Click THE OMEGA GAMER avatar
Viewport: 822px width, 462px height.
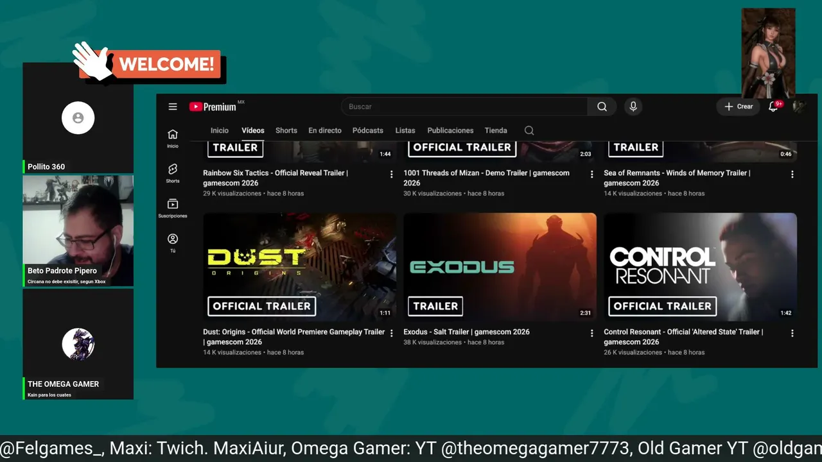point(78,345)
